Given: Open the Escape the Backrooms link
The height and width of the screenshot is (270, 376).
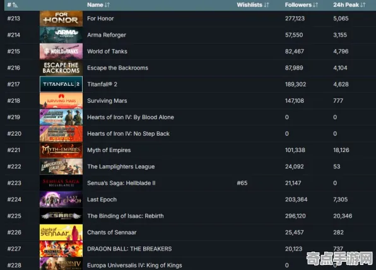Looking at the screenshot, I should 117,68.
